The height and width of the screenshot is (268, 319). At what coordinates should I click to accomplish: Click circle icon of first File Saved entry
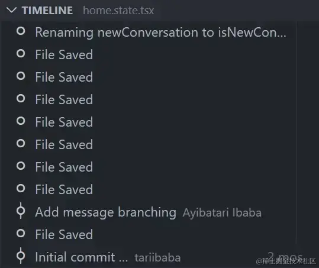21,53
